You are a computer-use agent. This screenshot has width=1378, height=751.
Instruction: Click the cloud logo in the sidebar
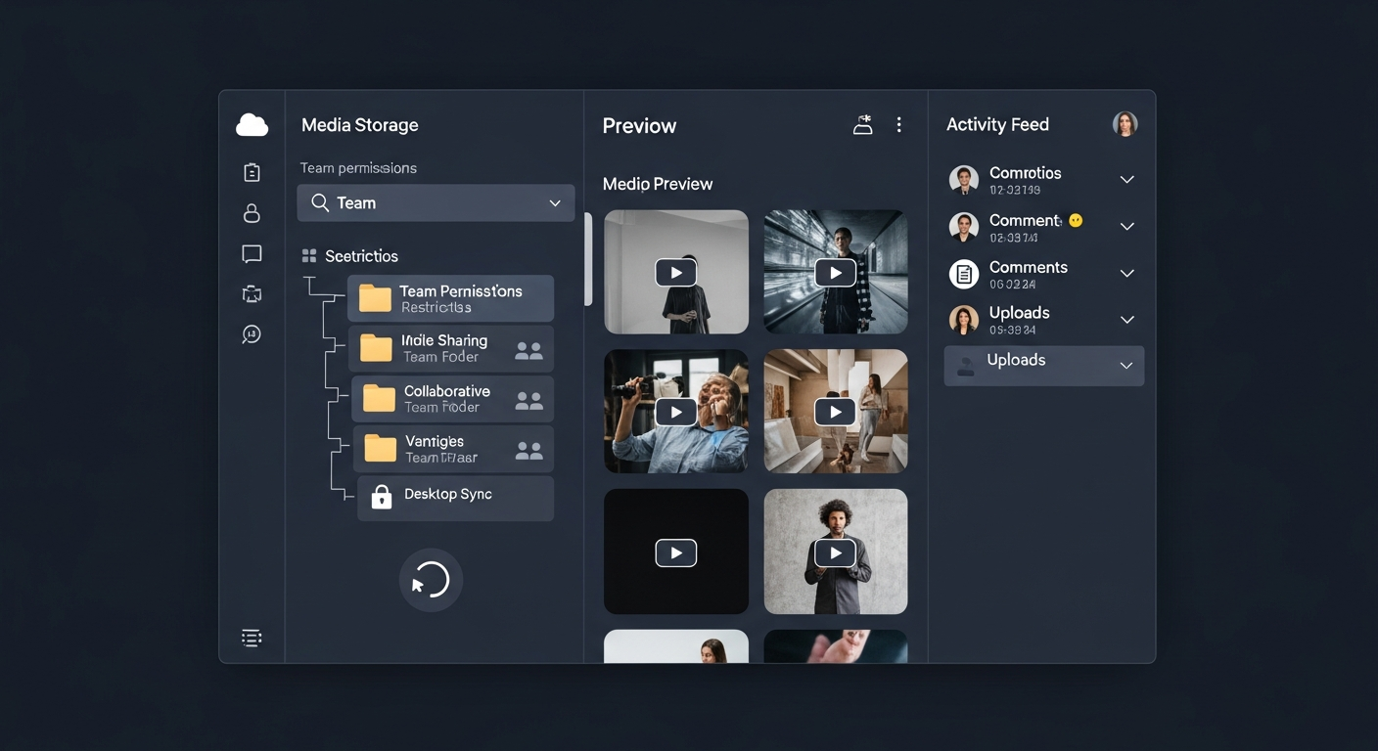pos(252,125)
